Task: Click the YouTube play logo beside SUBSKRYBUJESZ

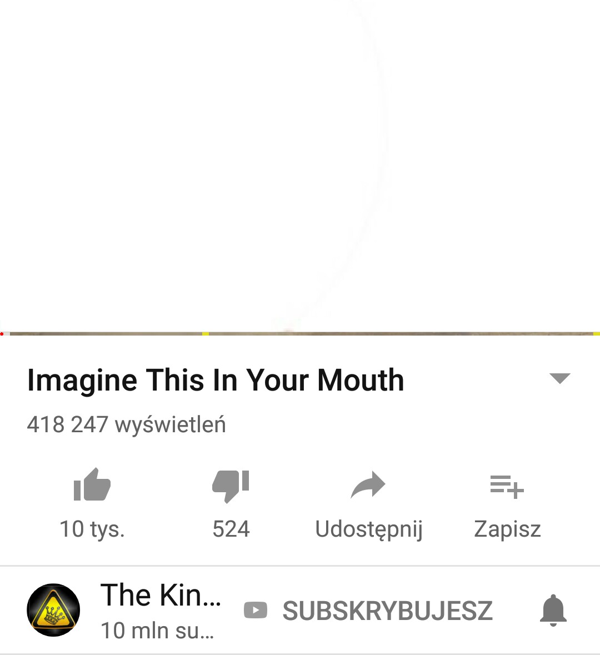Action: pyautogui.click(x=256, y=610)
